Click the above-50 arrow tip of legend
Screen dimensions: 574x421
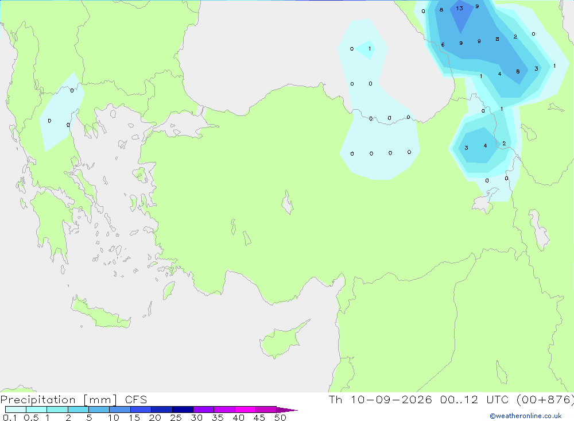pyautogui.click(x=286, y=410)
